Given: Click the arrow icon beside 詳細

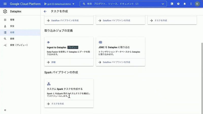Looking at the screenshot, I should tap(48, 62).
